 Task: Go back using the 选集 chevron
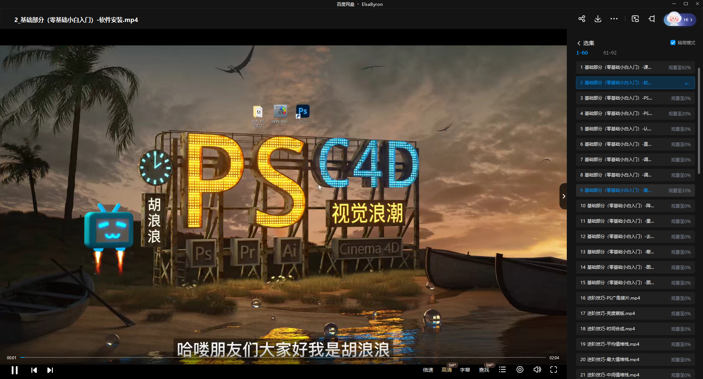coord(579,43)
